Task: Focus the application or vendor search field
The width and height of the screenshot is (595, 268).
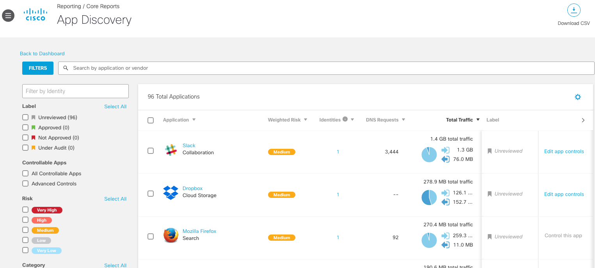Action: (326, 68)
